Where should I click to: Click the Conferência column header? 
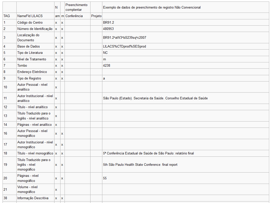coord(74,16)
